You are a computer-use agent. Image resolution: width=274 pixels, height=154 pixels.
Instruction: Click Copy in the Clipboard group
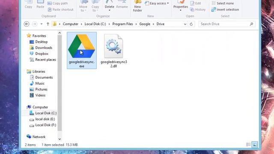(x=28, y=4)
